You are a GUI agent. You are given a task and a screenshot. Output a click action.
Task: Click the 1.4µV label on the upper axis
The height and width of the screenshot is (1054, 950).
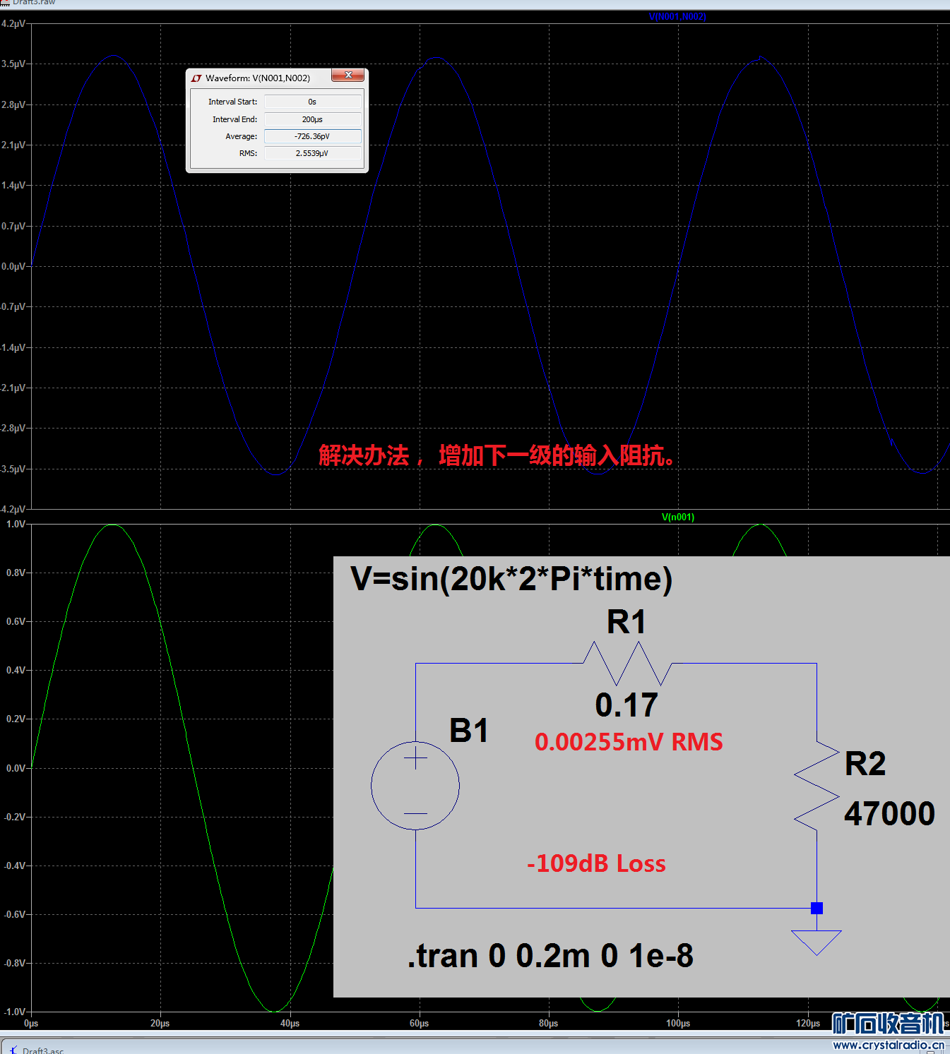coord(13,185)
